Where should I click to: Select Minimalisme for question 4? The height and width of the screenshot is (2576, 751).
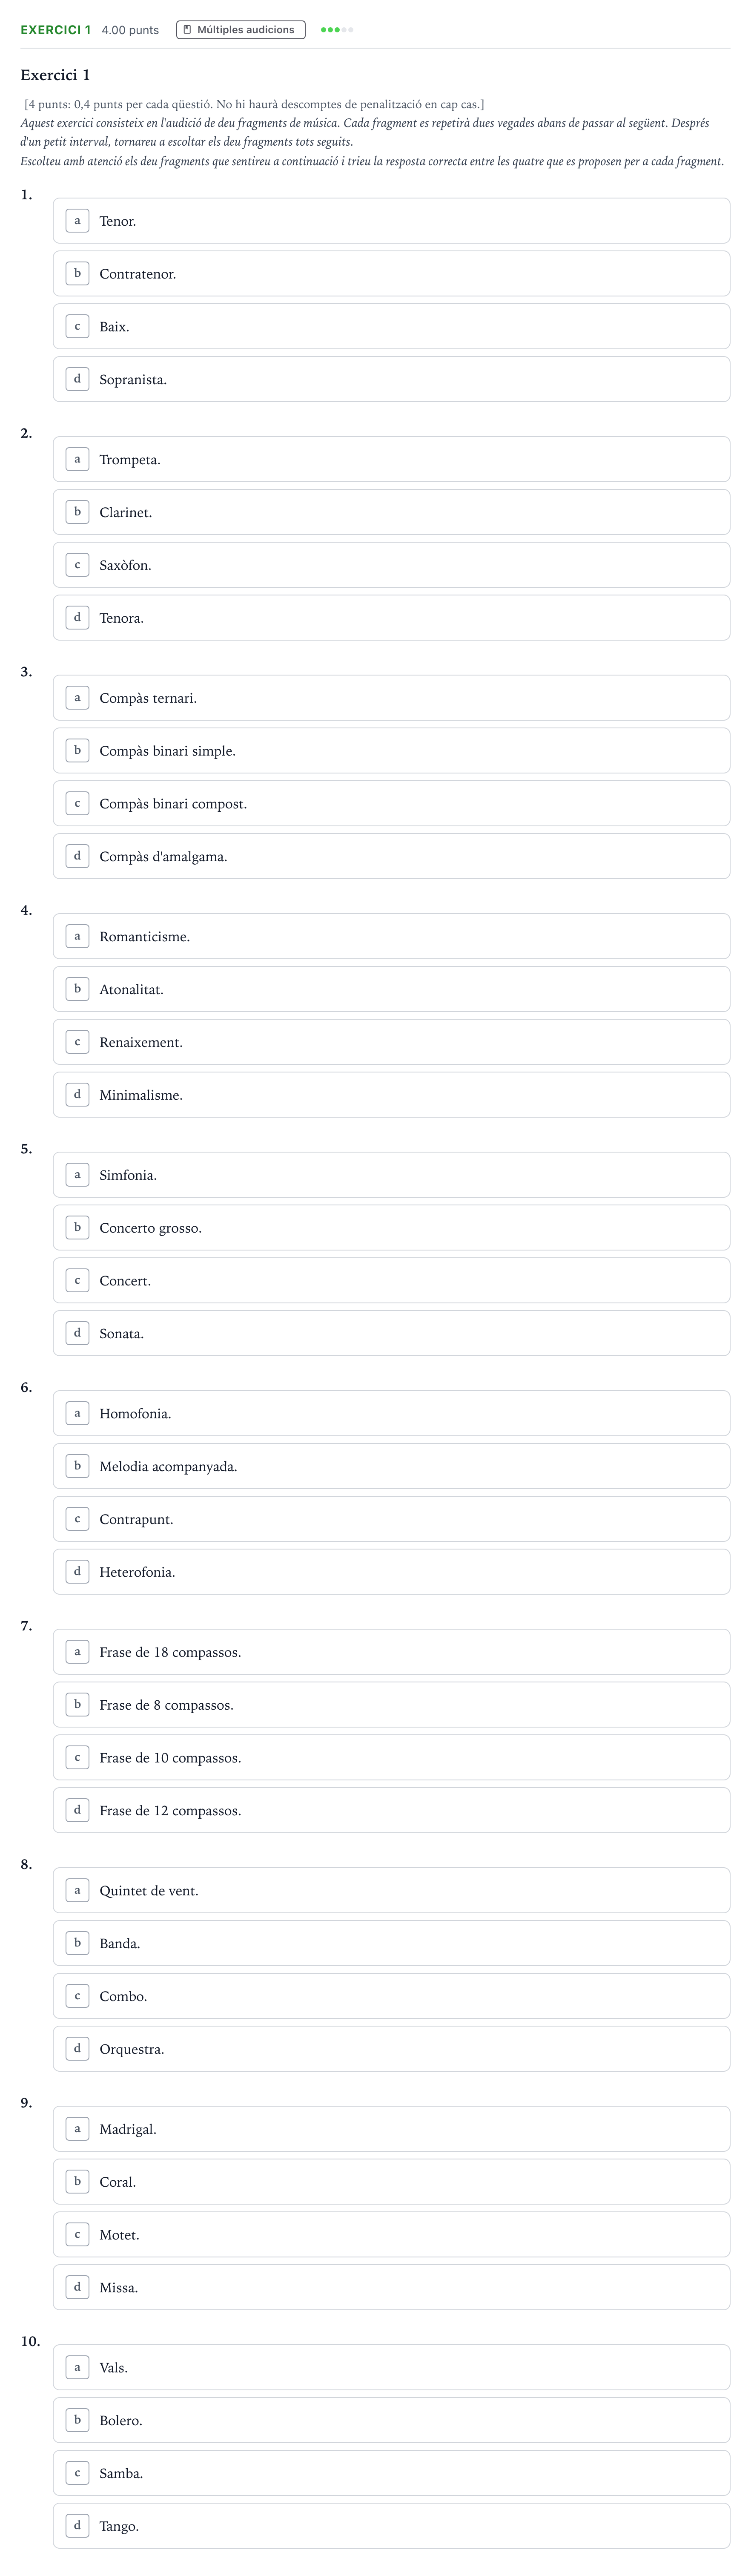pos(391,1095)
